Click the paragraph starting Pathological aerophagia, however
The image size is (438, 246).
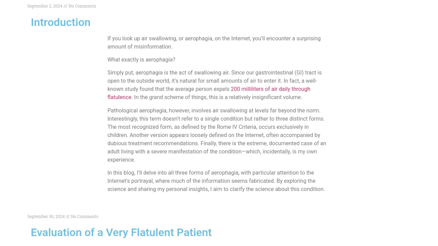217,135
